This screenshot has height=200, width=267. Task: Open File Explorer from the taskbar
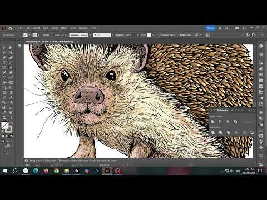pos(66,171)
